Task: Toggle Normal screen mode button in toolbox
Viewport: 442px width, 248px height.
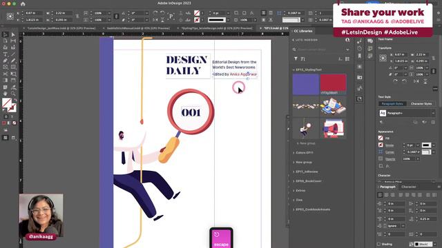Action: (x=6, y=138)
